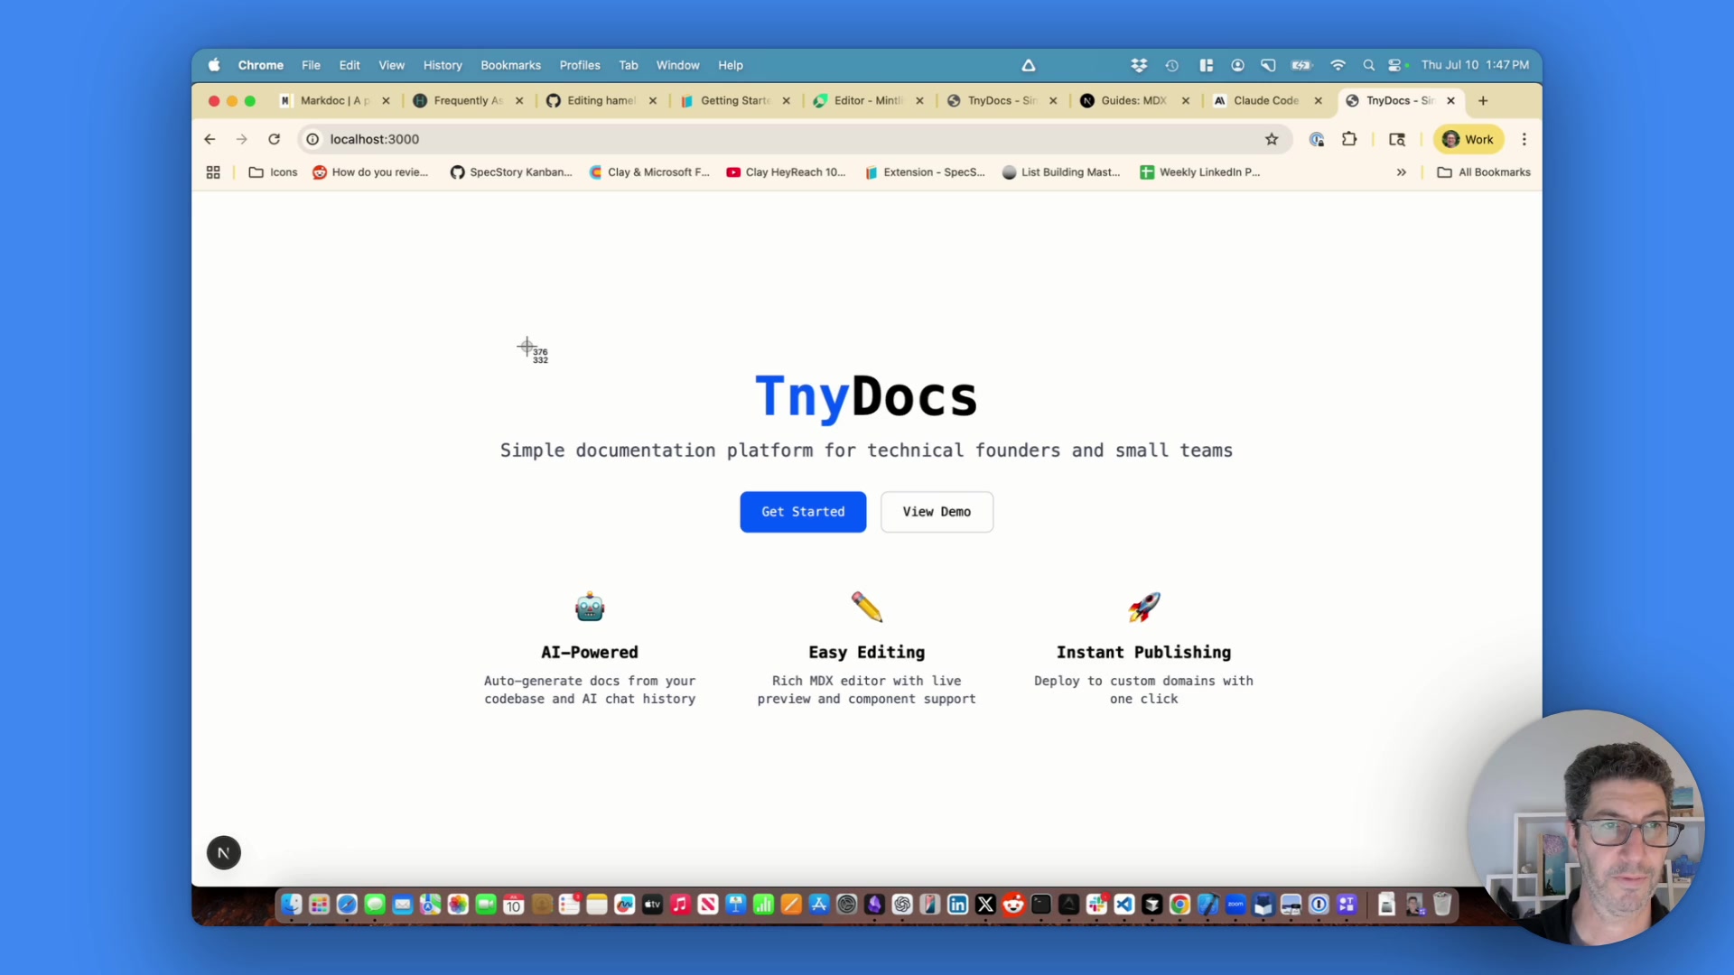
Task: Click the browser reload icon
Action: 275,139
